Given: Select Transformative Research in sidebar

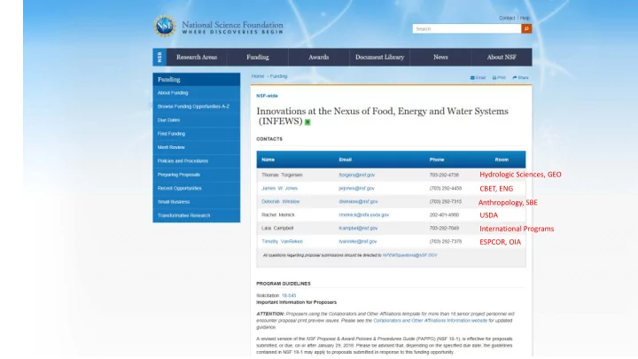Looking at the screenshot, I should coord(196,215).
